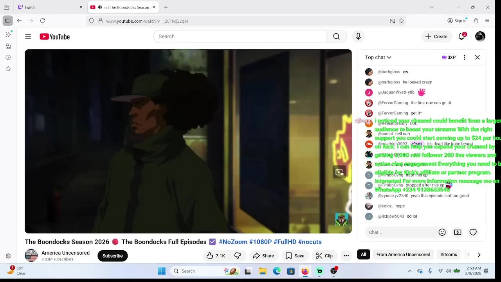Viewport: 501px width, 282px height.
Task: Open YouTube notifications bell
Action: 462,36
